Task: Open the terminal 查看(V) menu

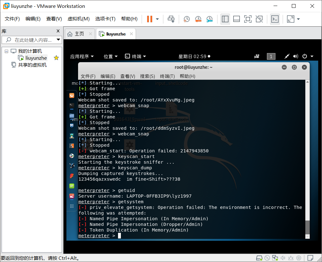Action: [x=127, y=76]
